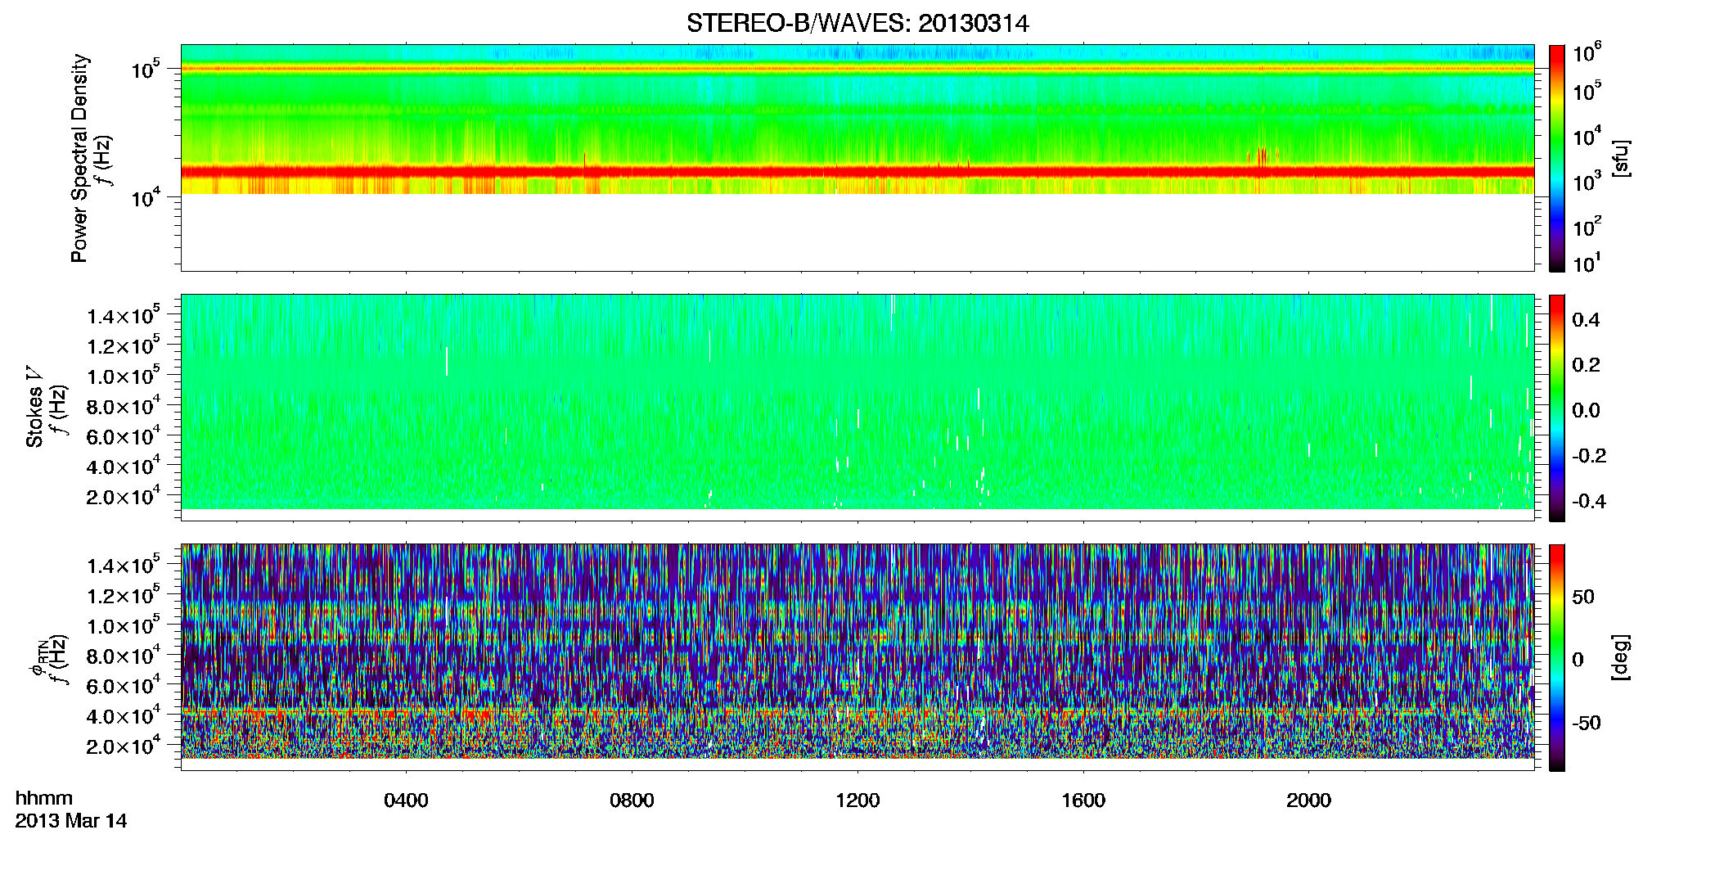Click the Power Spectral Density colorbar
The height and width of the screenshot is (884, 1715).
pos(1557,158)
